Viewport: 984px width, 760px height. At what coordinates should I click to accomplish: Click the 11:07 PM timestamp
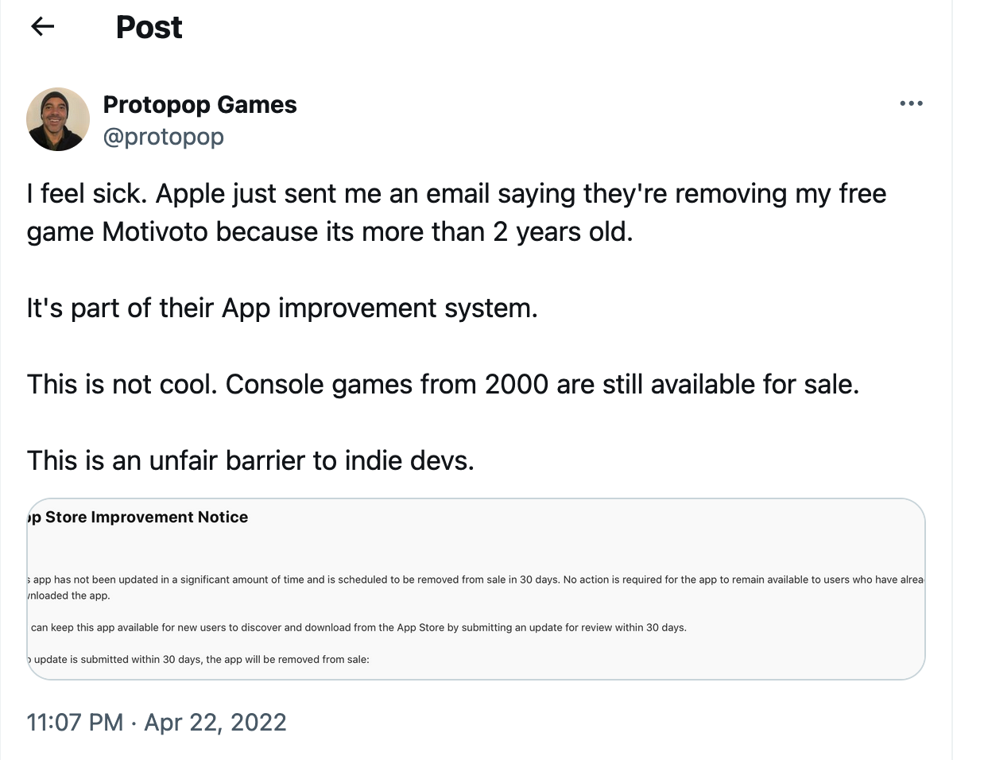click(75, 723)
